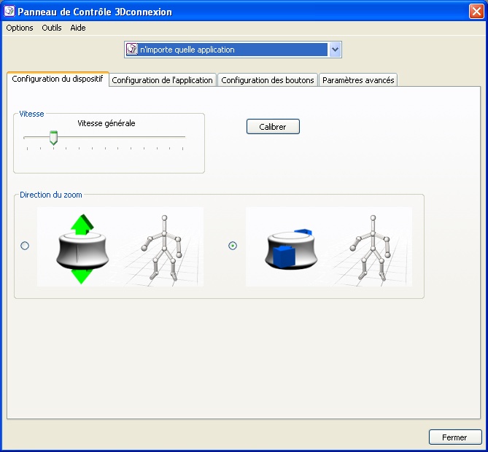Click the Vitesse générale slider track
Viewport: 488px width, 452px height.
[104, 137]
